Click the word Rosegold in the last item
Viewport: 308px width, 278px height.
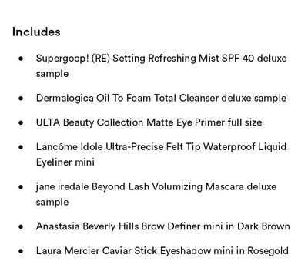(x=268, y=251)
